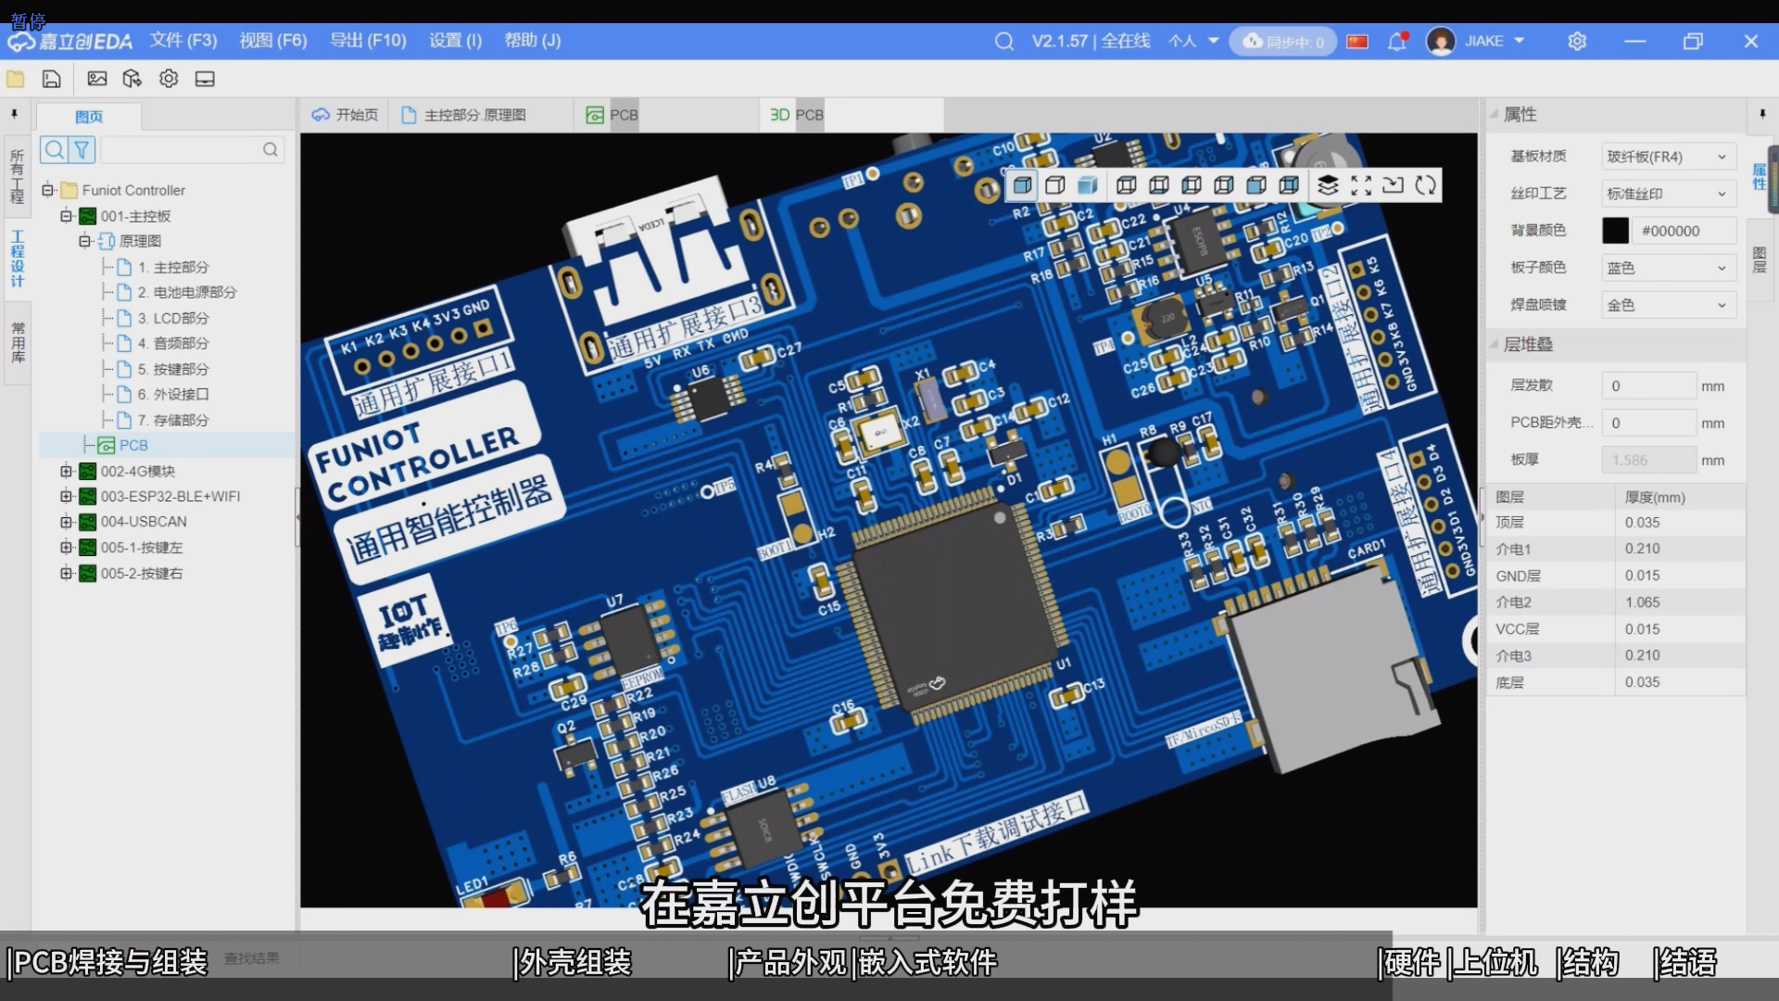Click the export 3D model cube icon
The width and height of the screenshot is (1779, 1001).
tap(132, 79)
